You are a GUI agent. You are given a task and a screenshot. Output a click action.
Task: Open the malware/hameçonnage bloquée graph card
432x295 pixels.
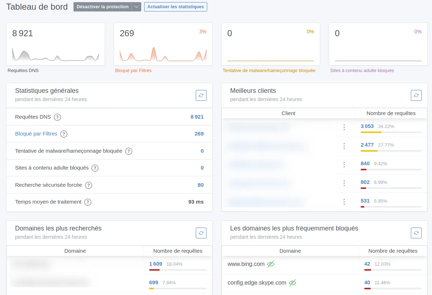[271, 44]
